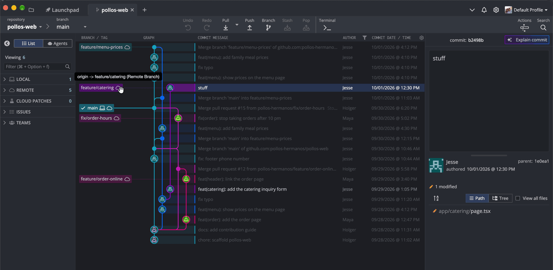Open the notifications bell

(484, 10)
